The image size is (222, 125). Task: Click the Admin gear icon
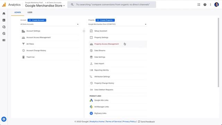4,119
